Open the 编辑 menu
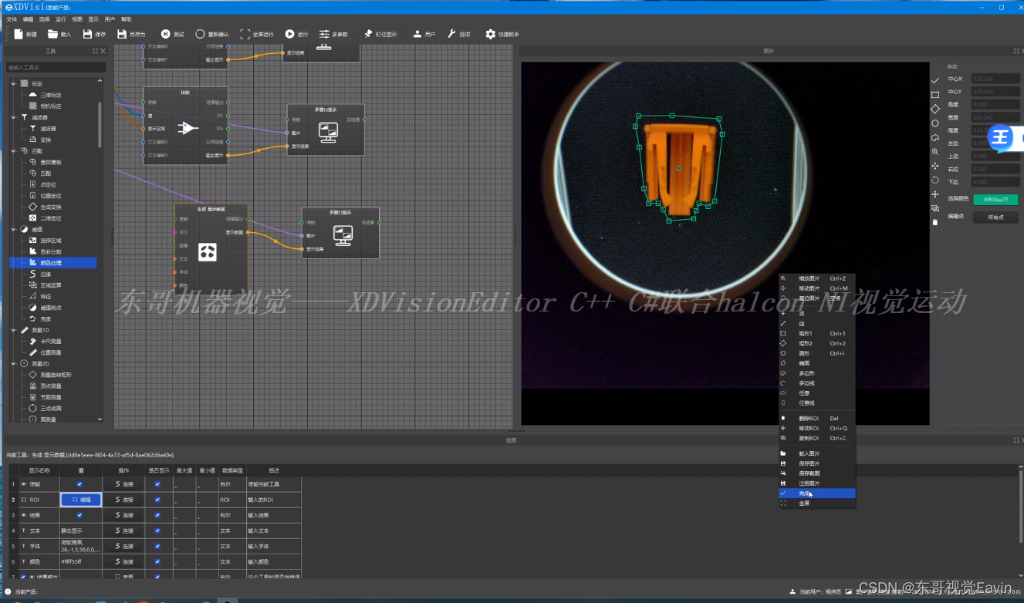This screenshot has height=603, width=1024. pyautogui.click(x=29, y=19)
